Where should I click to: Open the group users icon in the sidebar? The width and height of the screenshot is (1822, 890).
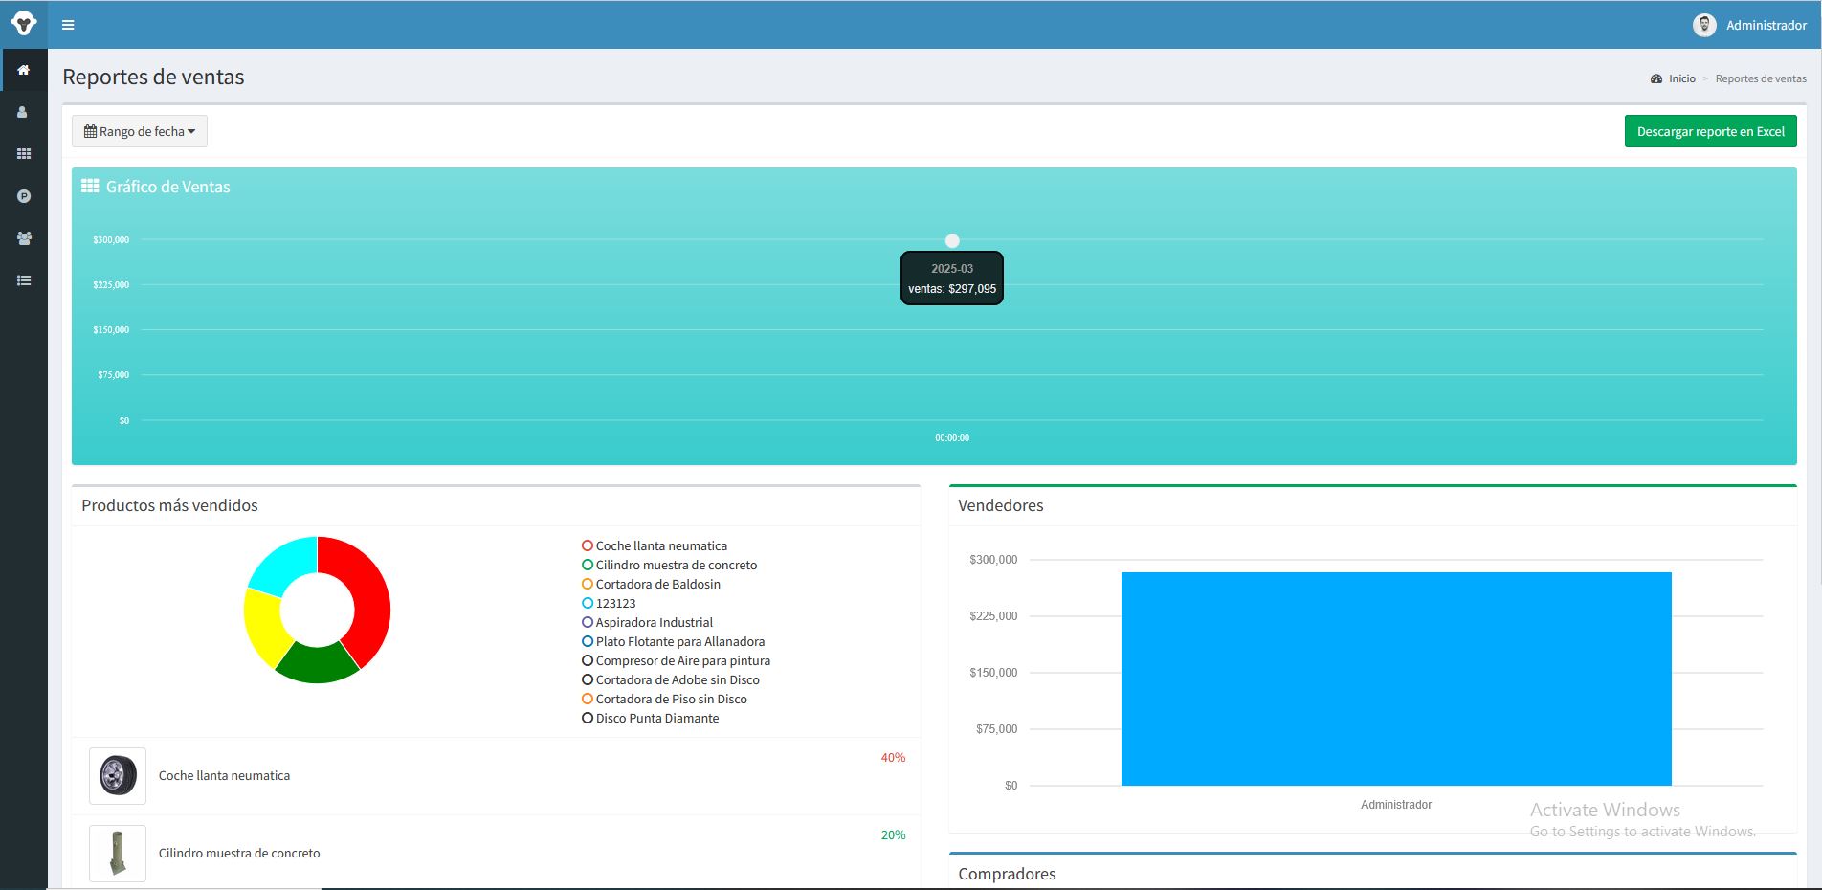tap(24, 238)
